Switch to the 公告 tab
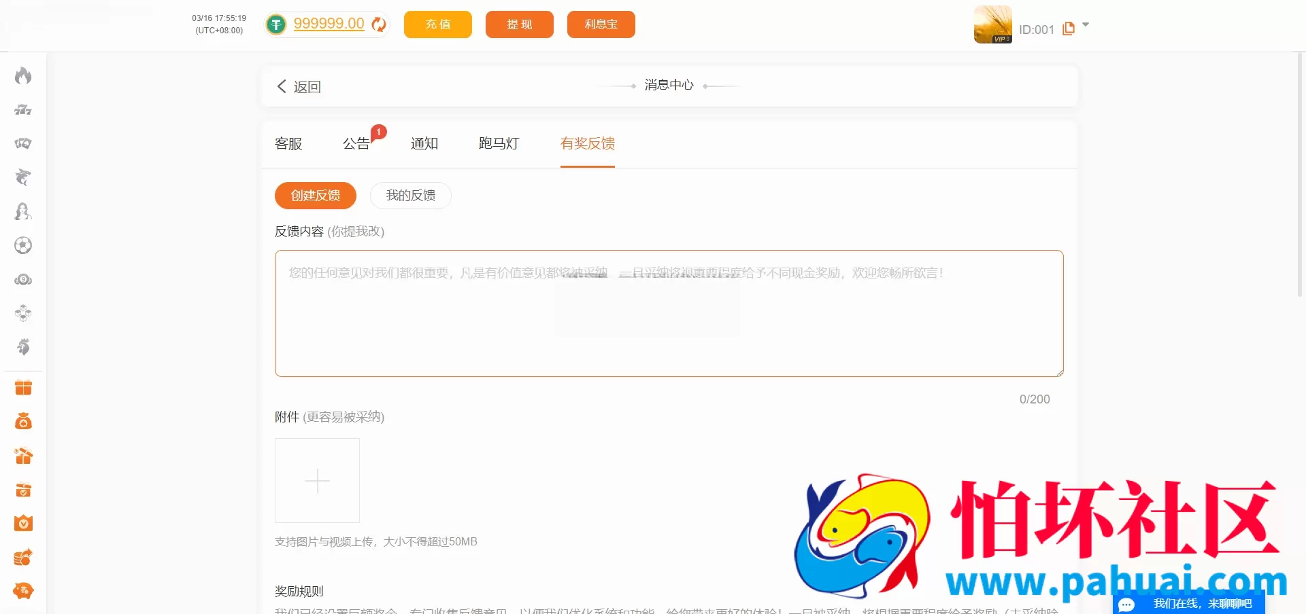The height and width of the screenshot is (614, 1306). click(x=356, y=143)
